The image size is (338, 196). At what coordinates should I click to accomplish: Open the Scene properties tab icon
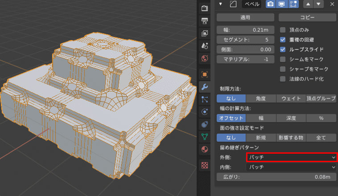205,46
